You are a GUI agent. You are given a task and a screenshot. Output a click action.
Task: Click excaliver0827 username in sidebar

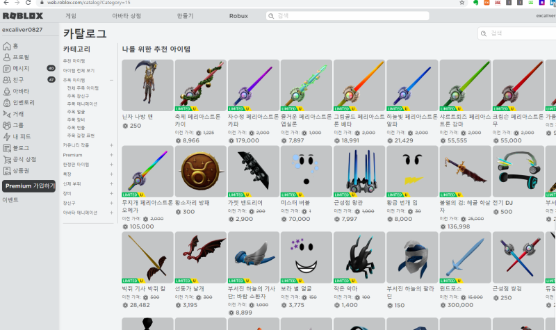click(x=22, y=30)
